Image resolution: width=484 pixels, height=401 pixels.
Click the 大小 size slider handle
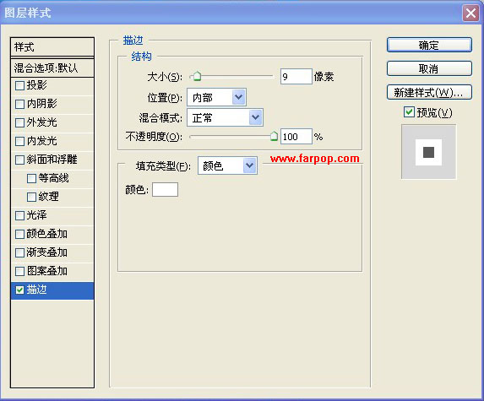click(196, 76)
